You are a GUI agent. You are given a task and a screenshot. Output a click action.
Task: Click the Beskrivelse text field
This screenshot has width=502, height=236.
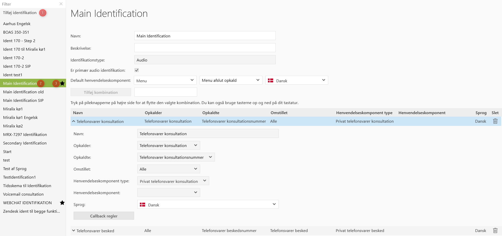click(205, 48)
